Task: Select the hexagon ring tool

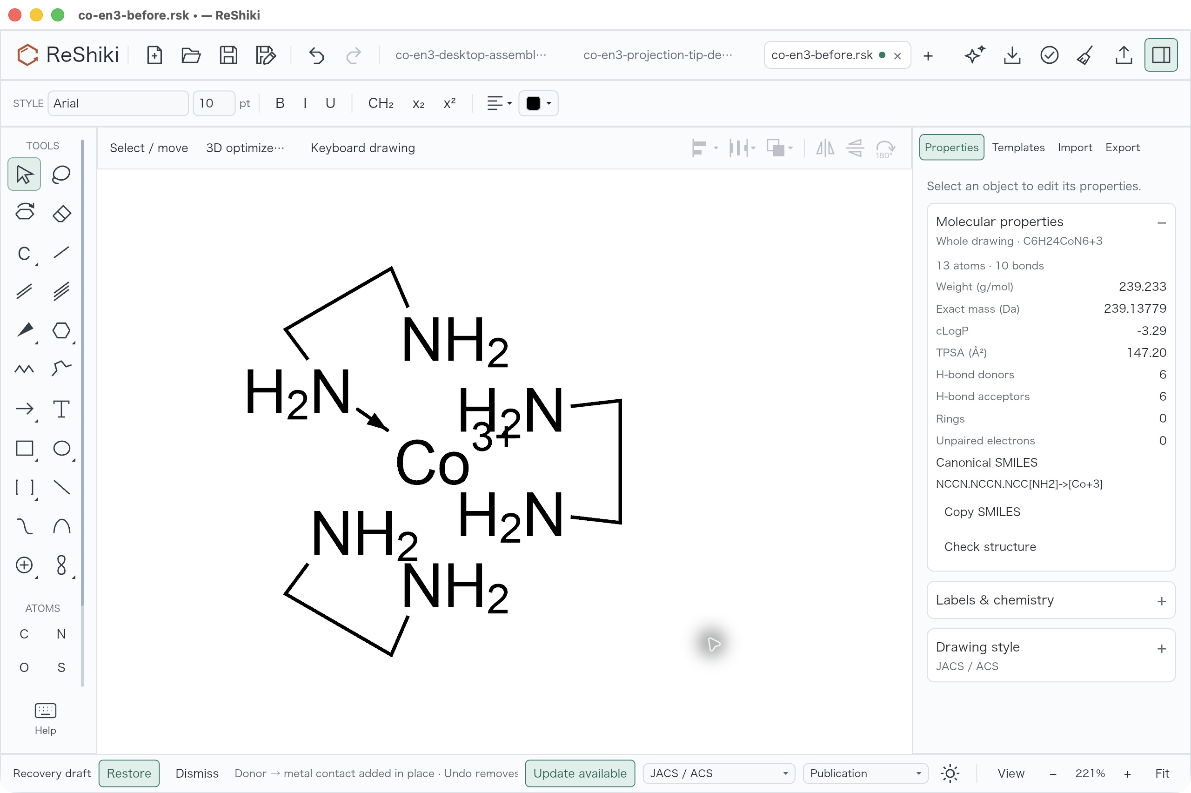Action: click(61, 330)
